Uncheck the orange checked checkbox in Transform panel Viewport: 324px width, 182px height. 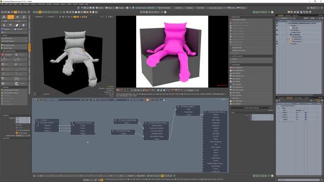[x=17, y=133]
